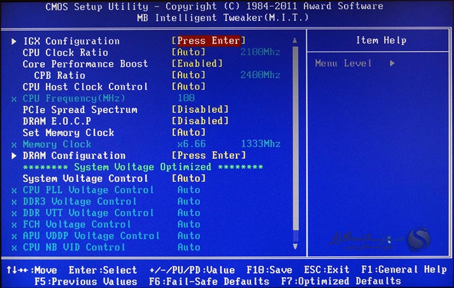The height and width of the screenshot is (288, 454).
Task: Change the CPB Ratio Auto value
Action: [x=188, y=75]
